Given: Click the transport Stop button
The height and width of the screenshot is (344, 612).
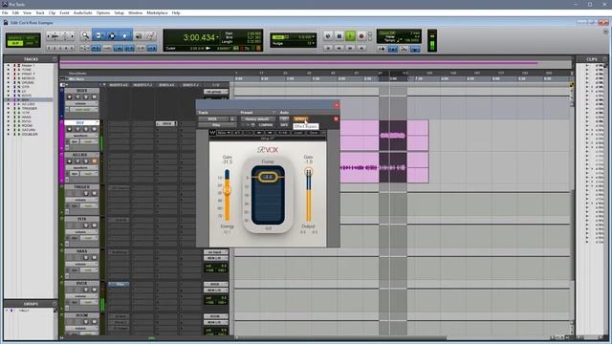Looking at the screenshot, I should tap(339, 36).
